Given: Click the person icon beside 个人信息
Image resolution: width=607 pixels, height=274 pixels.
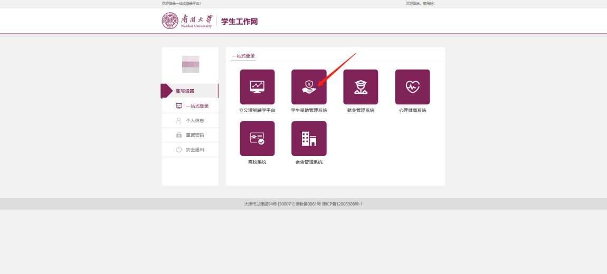Looking at the screenshot, I should 179,121.
